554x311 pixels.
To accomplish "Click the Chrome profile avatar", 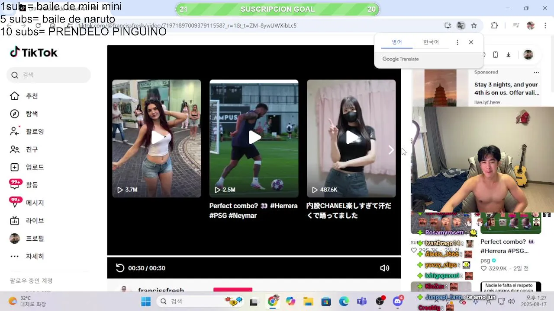I will [531, 25].
